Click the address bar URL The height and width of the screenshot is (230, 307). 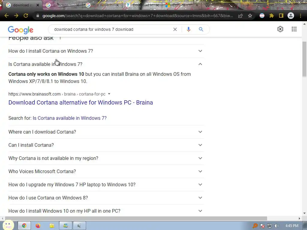138,16
